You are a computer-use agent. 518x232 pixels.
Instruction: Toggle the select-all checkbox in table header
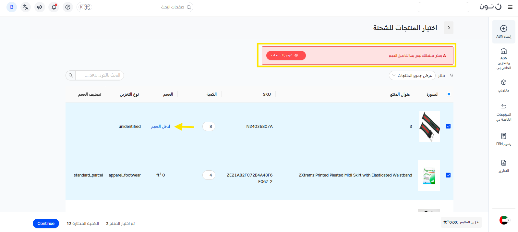[x=449, y=94]
